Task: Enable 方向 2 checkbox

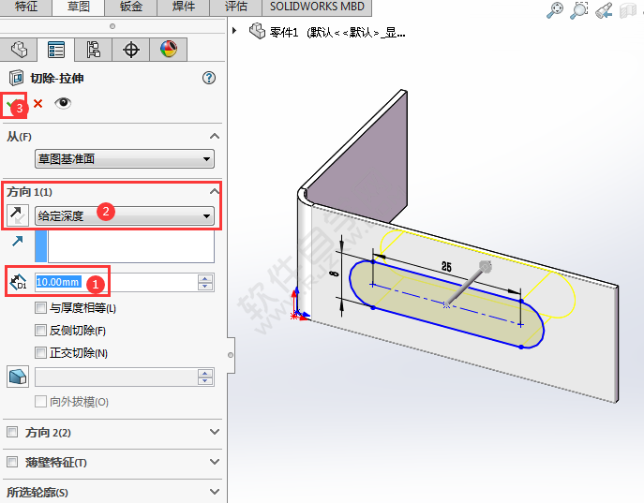Action: click(12, 432)
